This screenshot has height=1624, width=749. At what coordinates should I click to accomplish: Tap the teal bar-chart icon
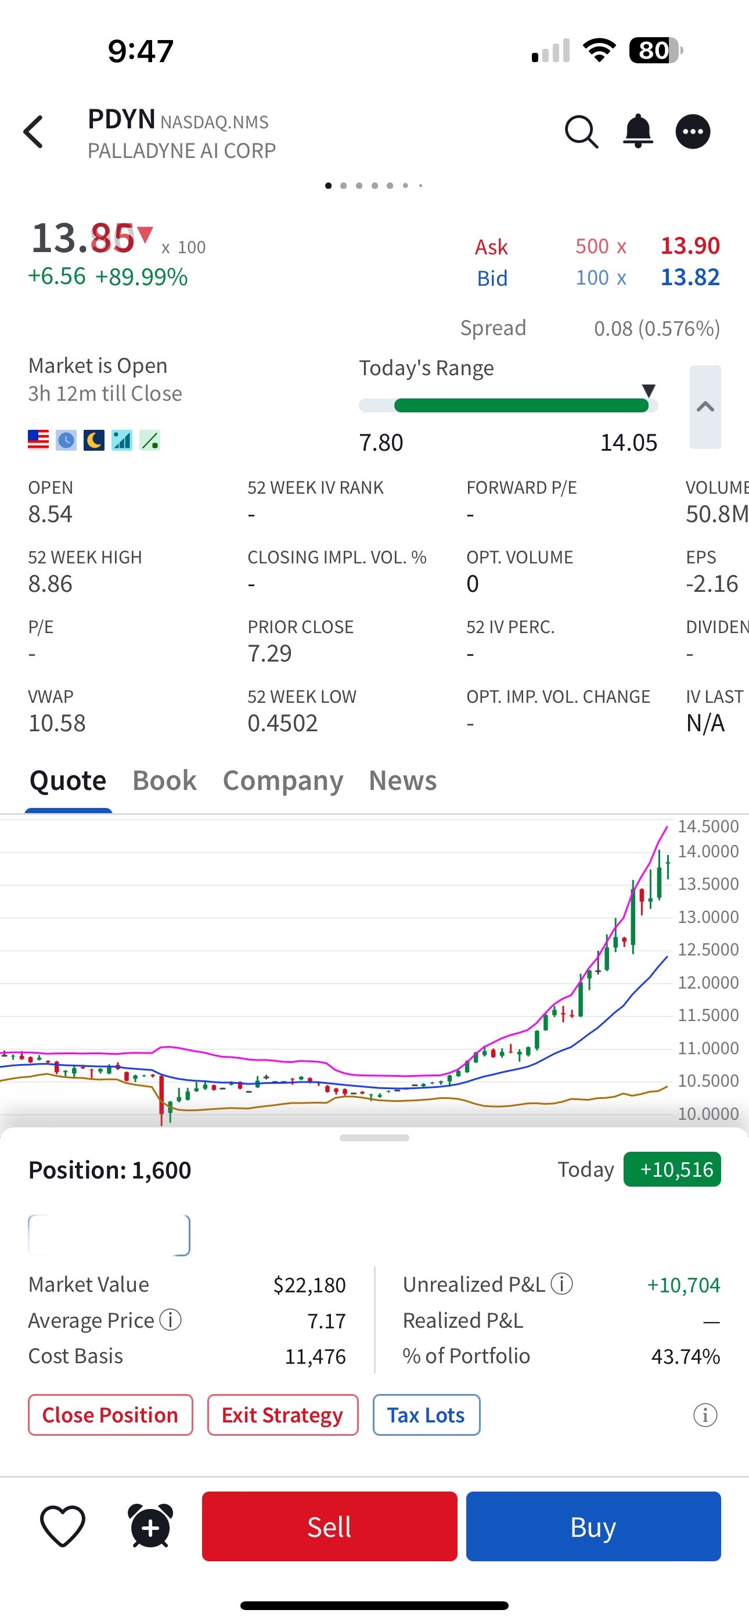[122, 440]
